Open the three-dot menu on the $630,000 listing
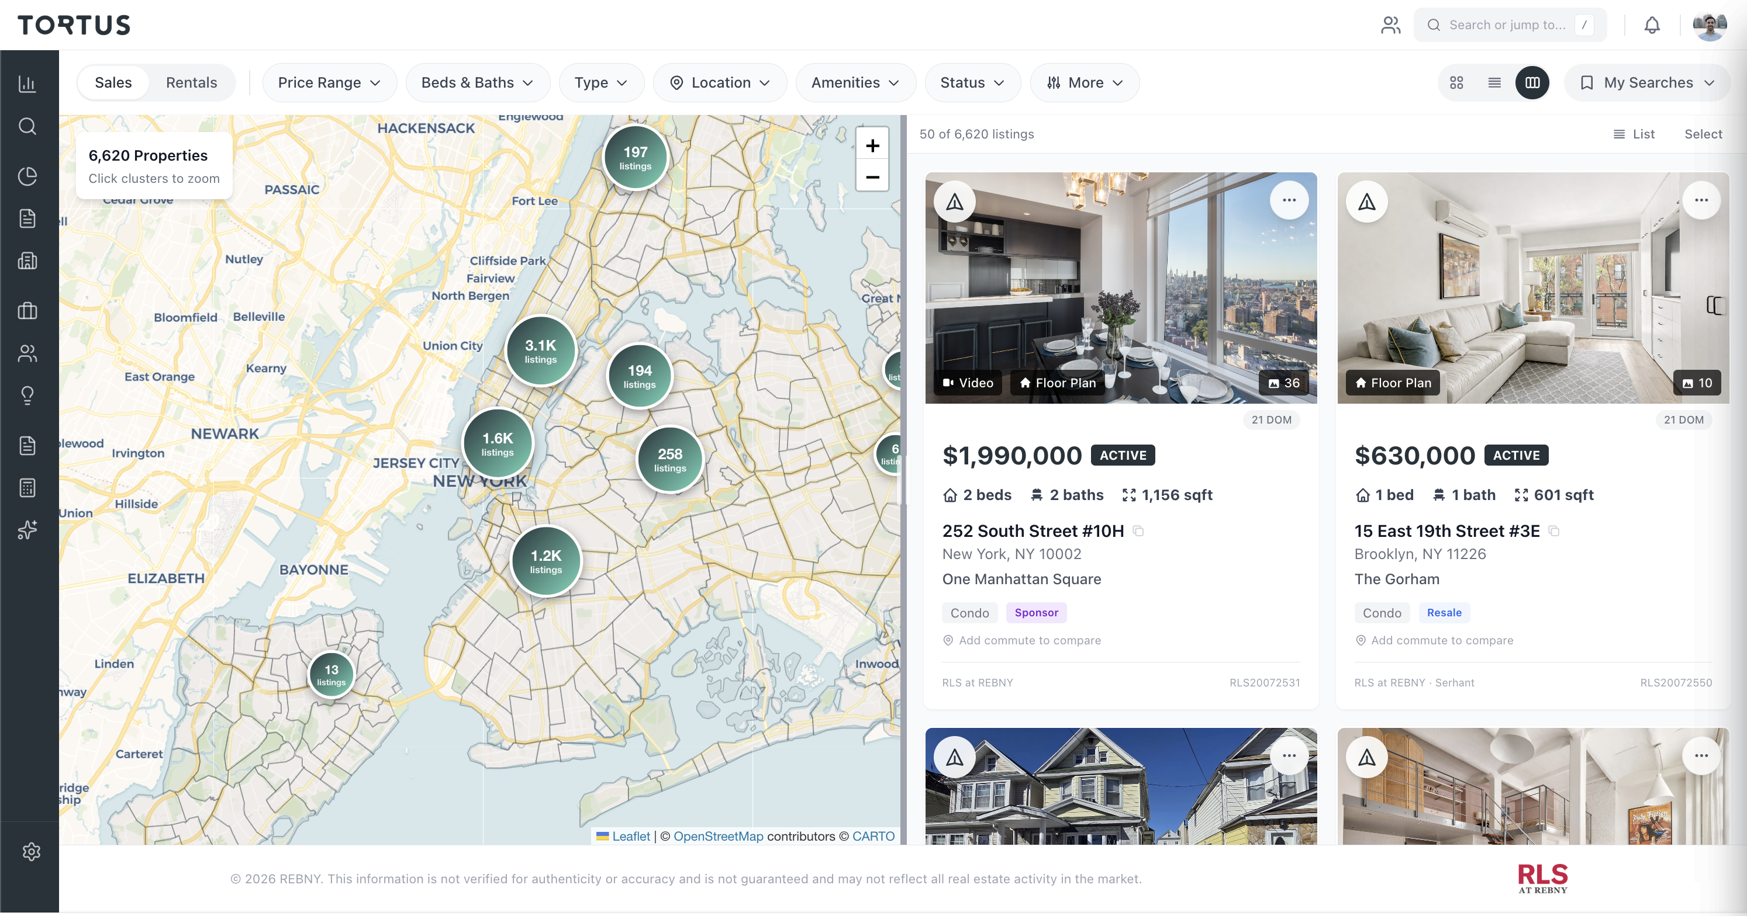Viewport: 1747px width, 916px height. tap(1701, 200)
